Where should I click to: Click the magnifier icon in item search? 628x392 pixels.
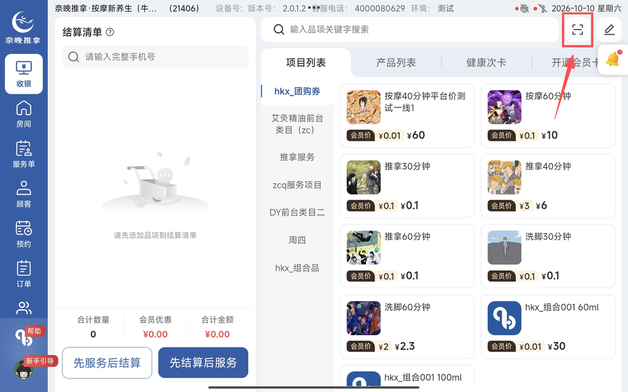click(279, 29)
